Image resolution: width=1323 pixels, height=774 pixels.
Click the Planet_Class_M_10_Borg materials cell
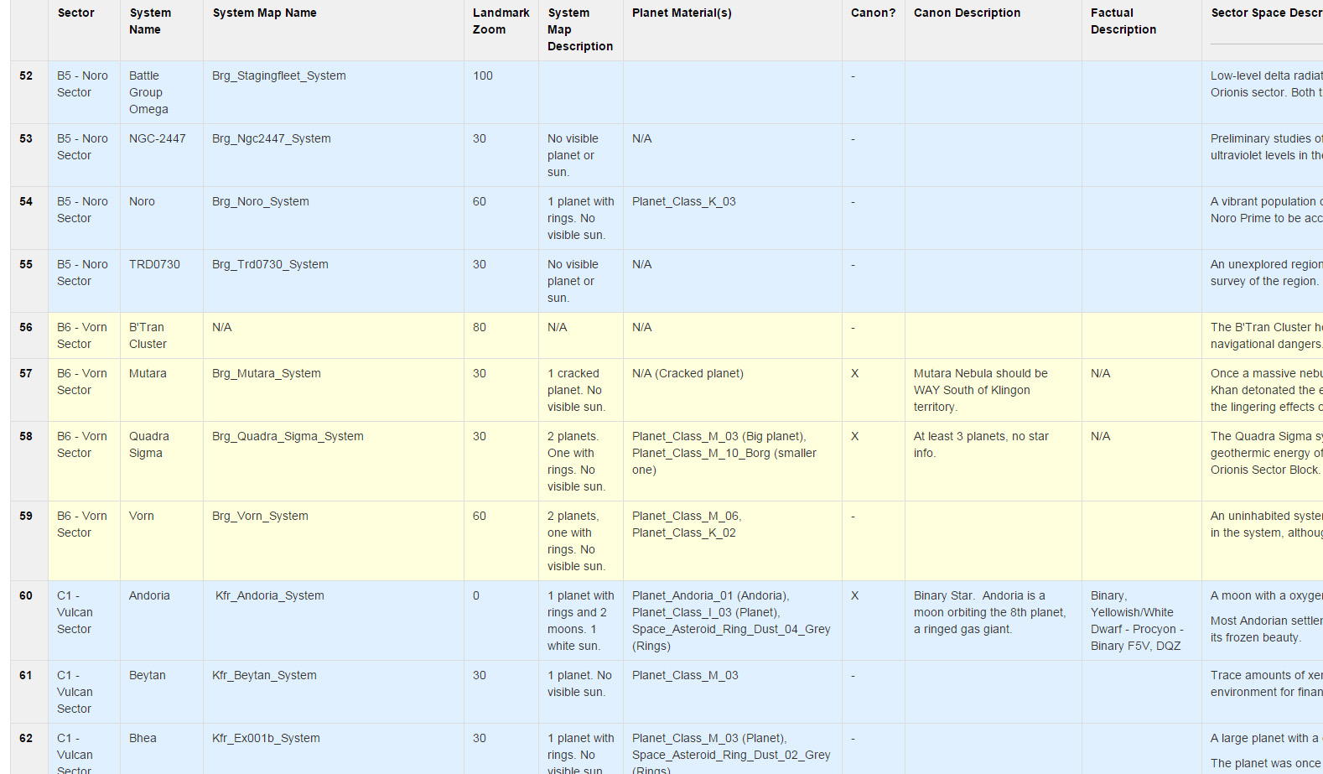point(733,461)
